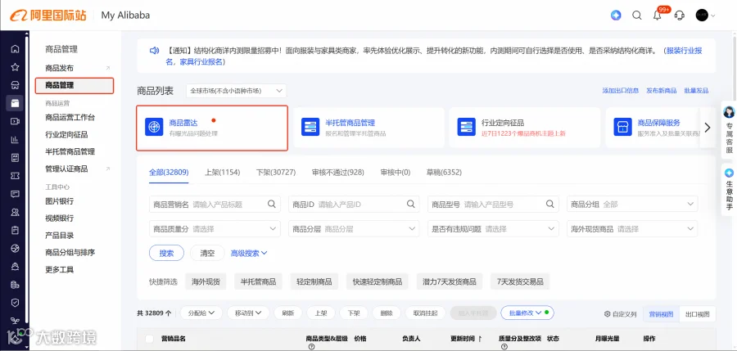Open the customer service headset icon
737x351 pixels.
pyautogui.click(x=679, y=15)
